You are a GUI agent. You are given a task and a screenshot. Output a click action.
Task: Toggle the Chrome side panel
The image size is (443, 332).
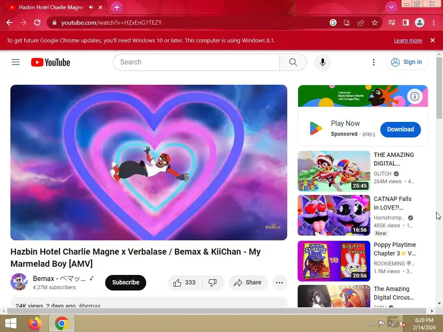point(406,22)
